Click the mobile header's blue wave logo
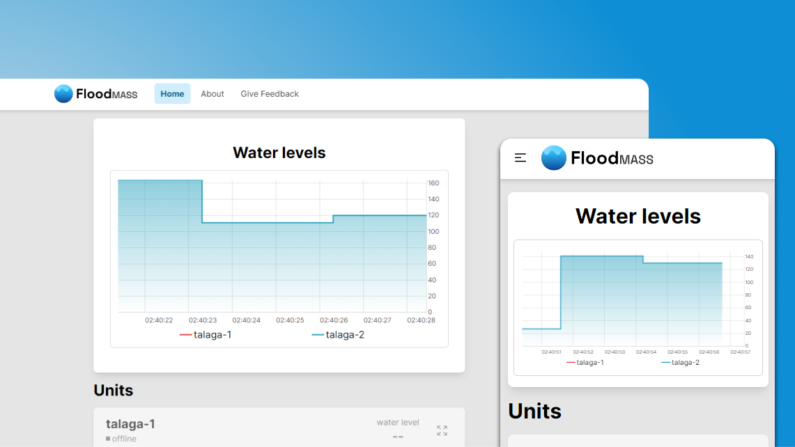 click(554, 158)
